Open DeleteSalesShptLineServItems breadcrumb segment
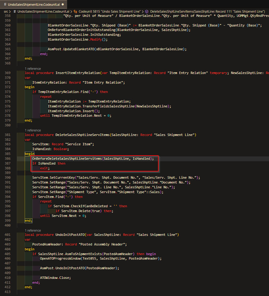Screen dimensions: 269x296 pos(207,11)
